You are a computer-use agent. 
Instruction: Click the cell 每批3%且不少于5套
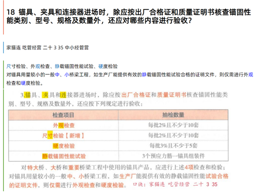pyautogui.click(x=173, y=146)
